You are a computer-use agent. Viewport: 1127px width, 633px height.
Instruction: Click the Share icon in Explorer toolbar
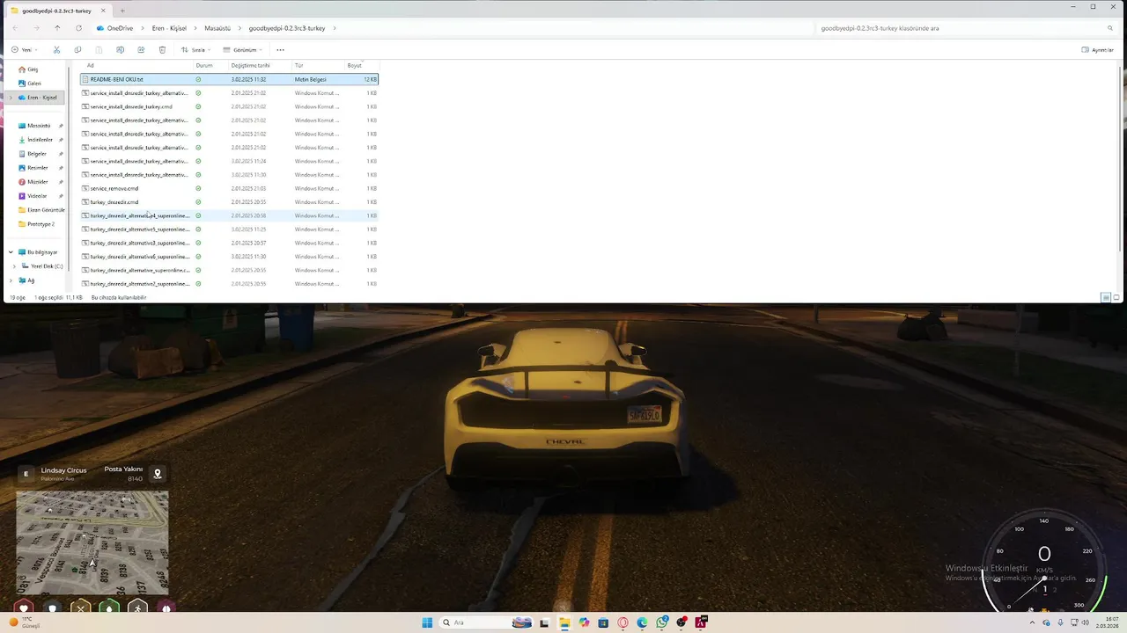141,50
